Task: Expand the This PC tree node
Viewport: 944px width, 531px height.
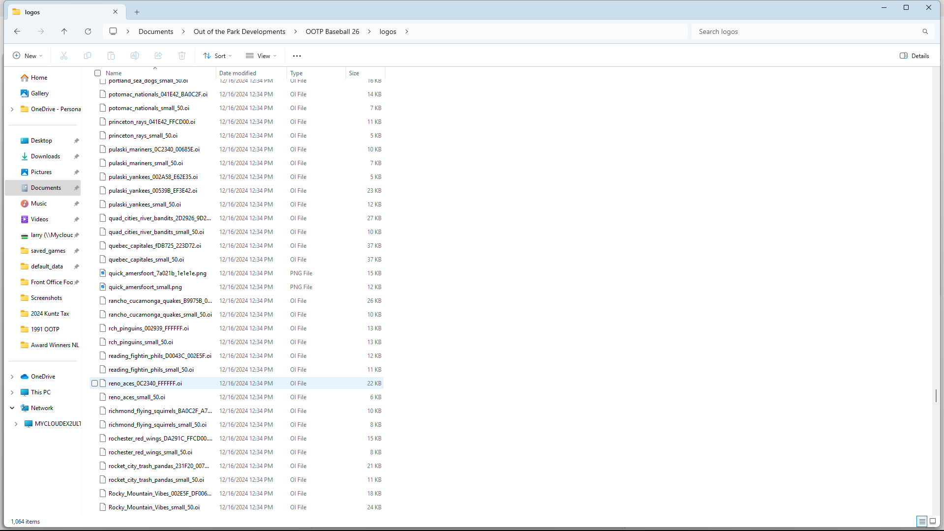Action: pos(12,392)
